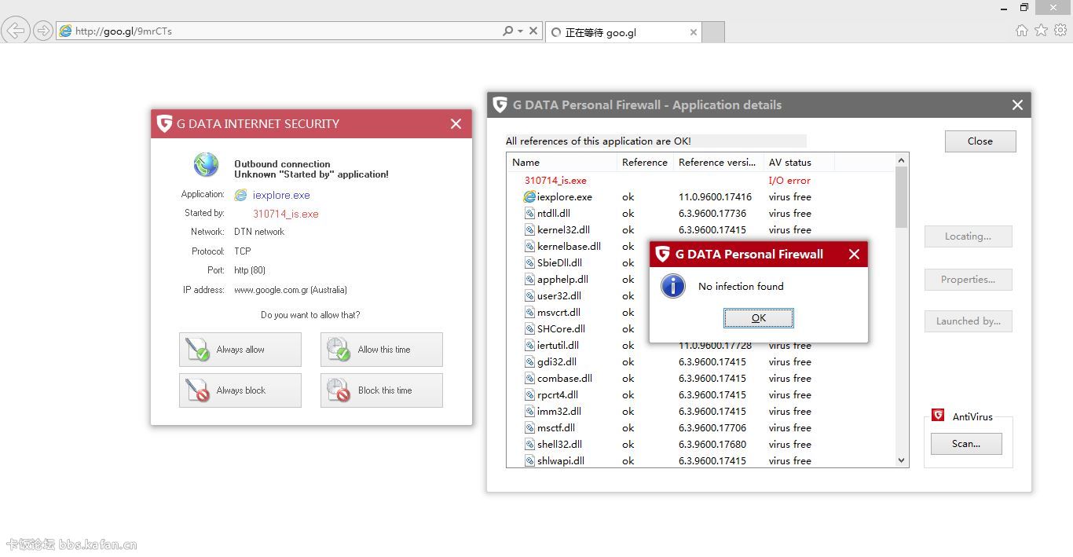This screenshot has height=557, width=1073.
Task: Open the browser home page icon
Action: click(x=1021, y=31)
